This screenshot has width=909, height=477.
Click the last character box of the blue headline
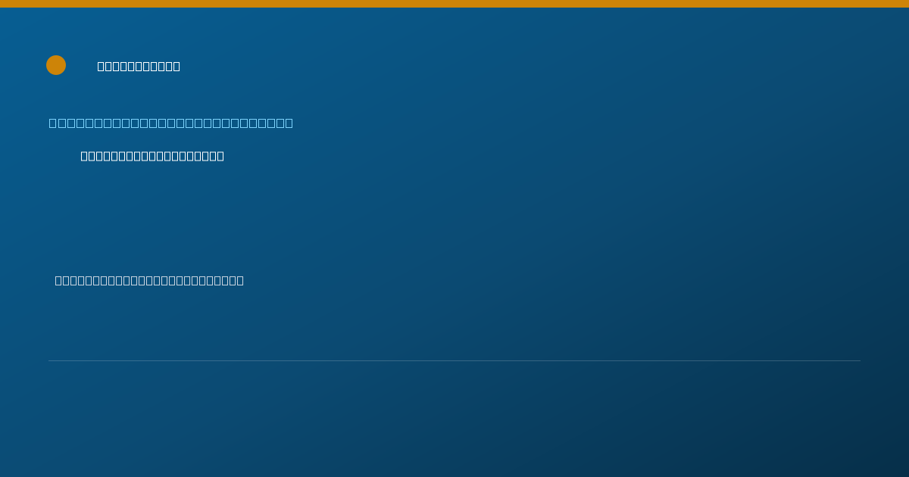tap(289, 123)
